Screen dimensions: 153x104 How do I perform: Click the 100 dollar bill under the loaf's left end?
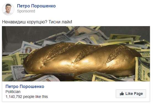pos(18,72)
